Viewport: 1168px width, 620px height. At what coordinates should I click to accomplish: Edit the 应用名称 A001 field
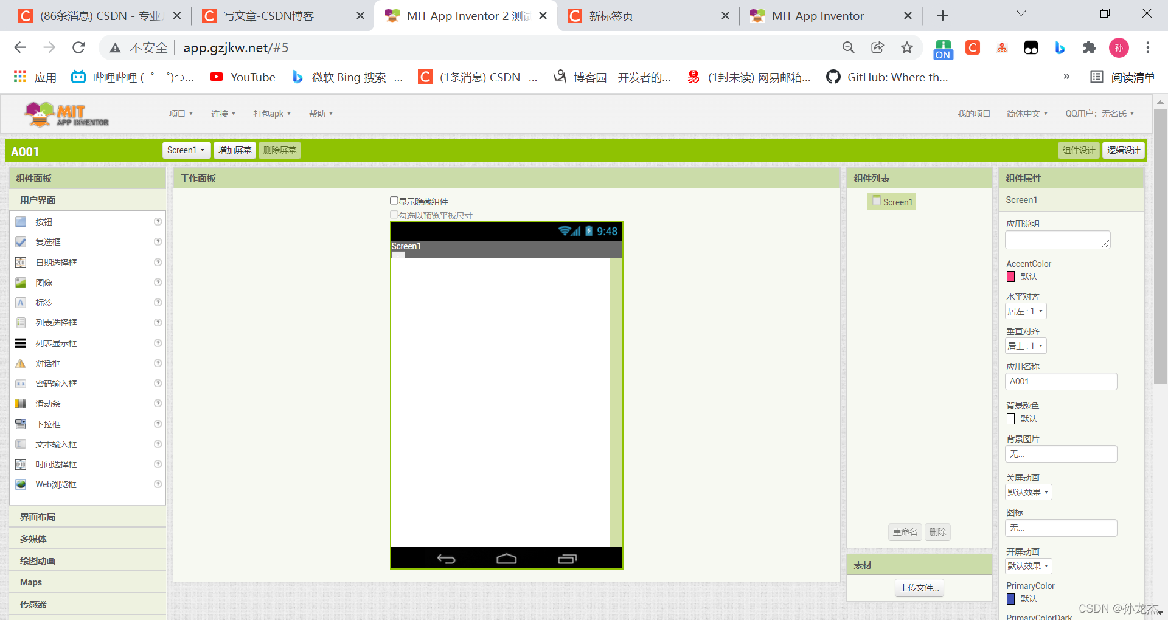click(1061, 381)
